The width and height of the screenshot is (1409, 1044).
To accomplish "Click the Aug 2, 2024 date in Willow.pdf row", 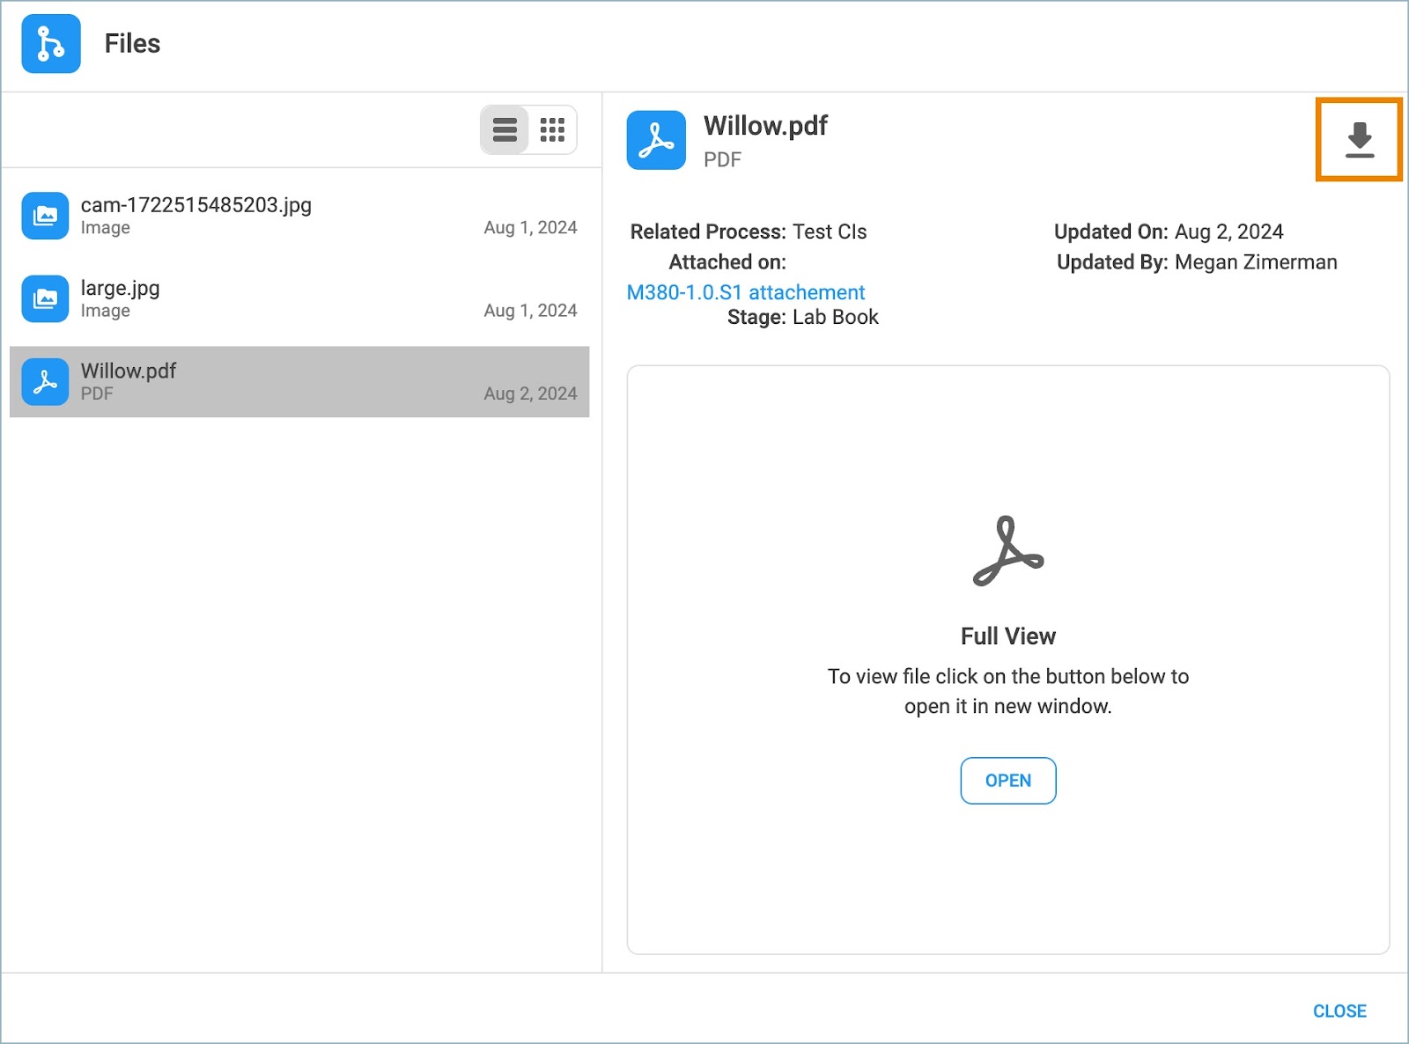I will [530, 394].
